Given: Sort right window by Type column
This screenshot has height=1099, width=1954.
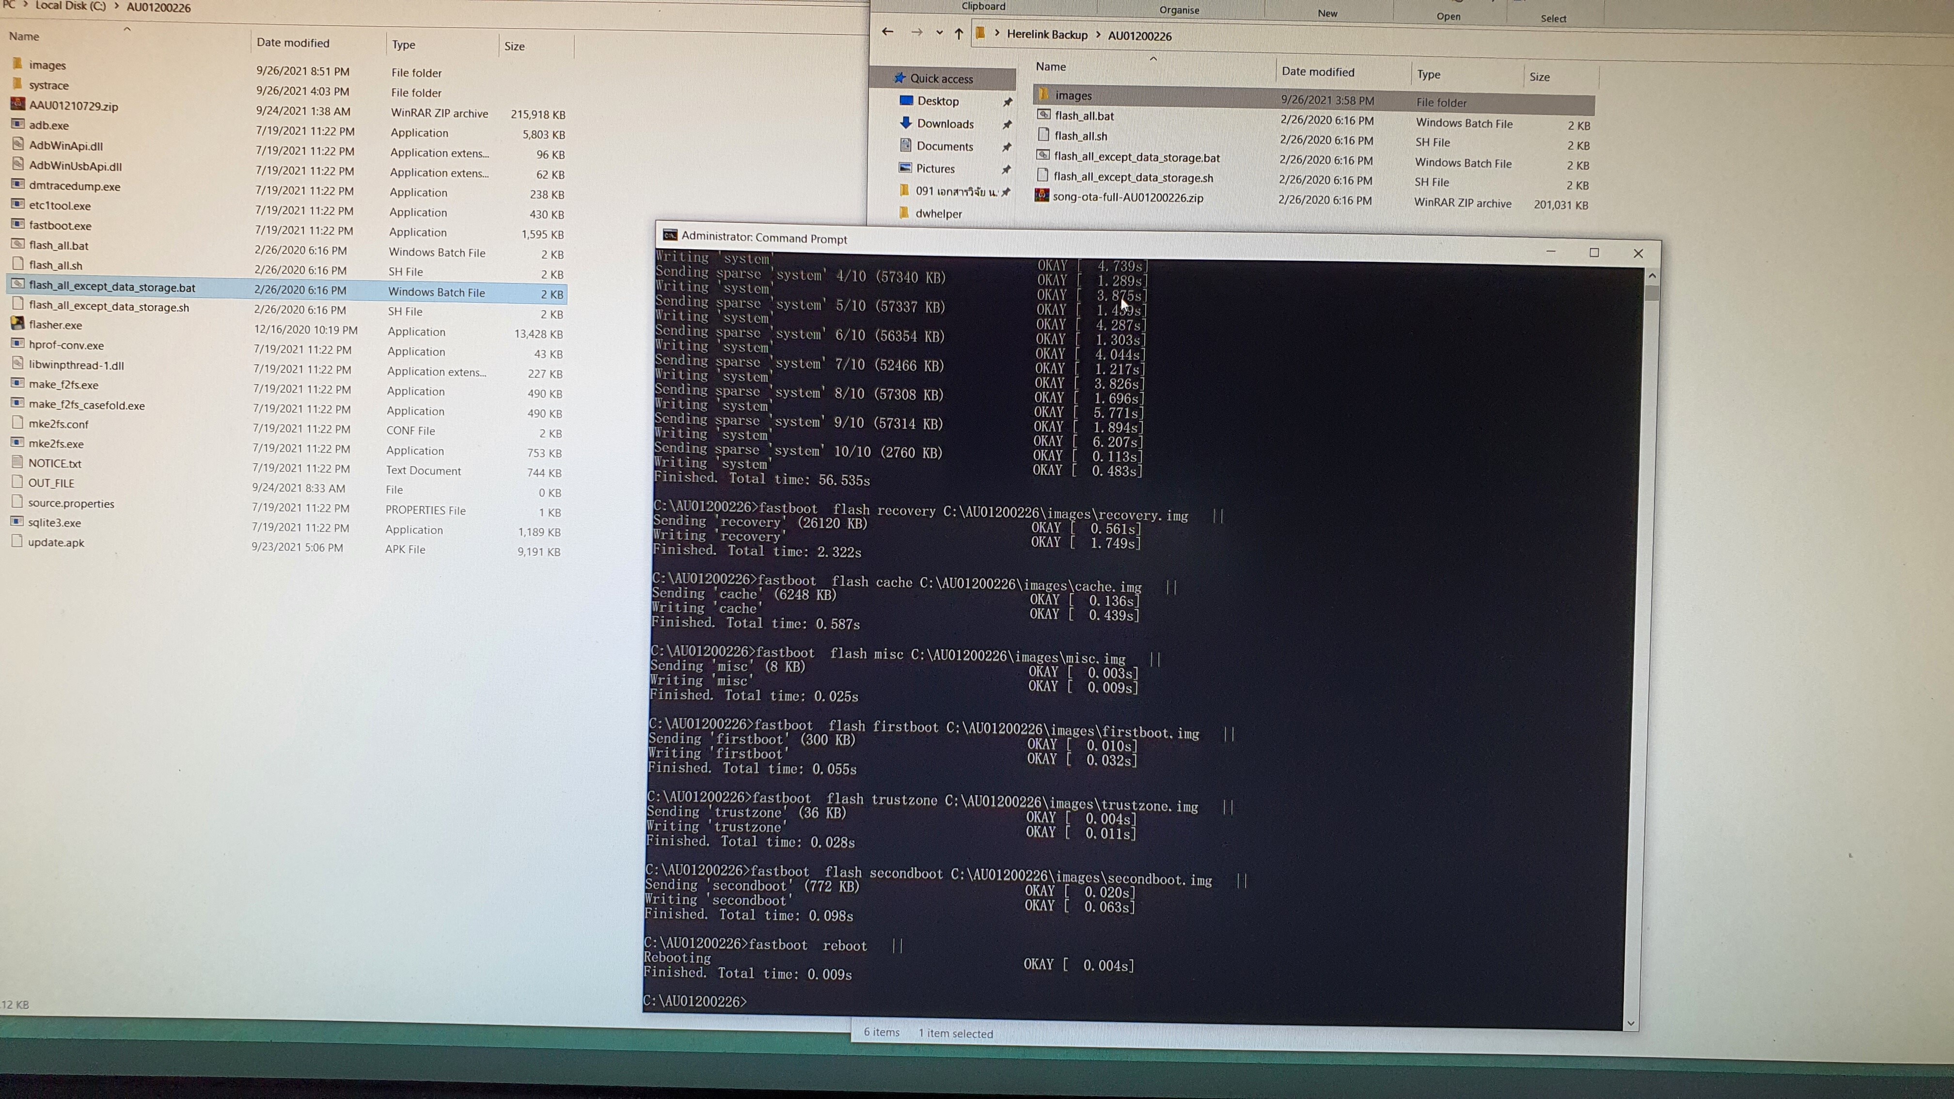Looking at the screenshot, I should (x=1428, y=74).
